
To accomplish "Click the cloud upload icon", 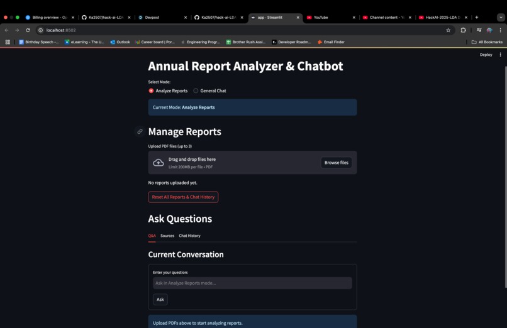I will (x=158, y=162).
